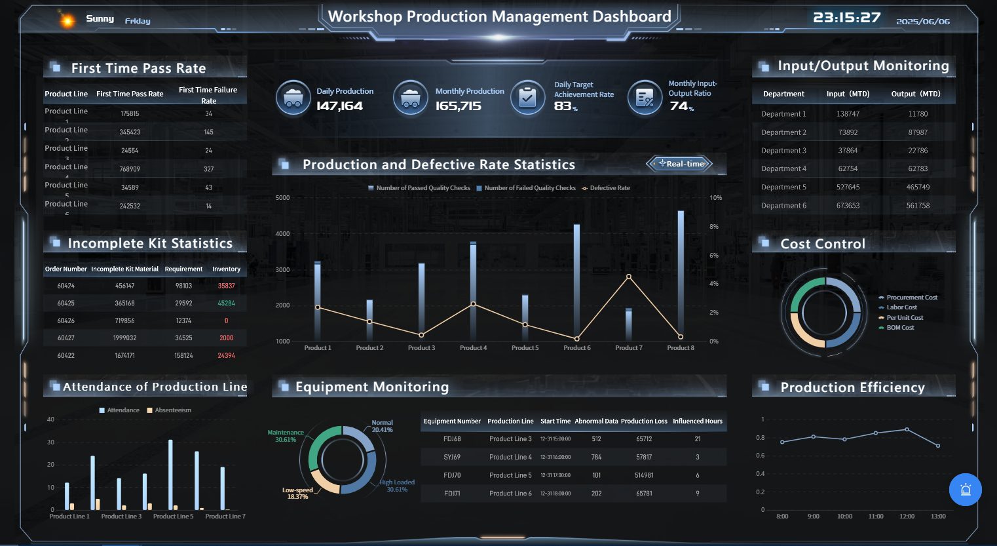Click the square icon beside Equipment Monitoring
Screen dimensions: 997x546
284,387
